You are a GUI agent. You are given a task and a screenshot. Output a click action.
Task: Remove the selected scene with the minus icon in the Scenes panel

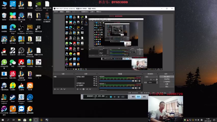click(58, 89)
